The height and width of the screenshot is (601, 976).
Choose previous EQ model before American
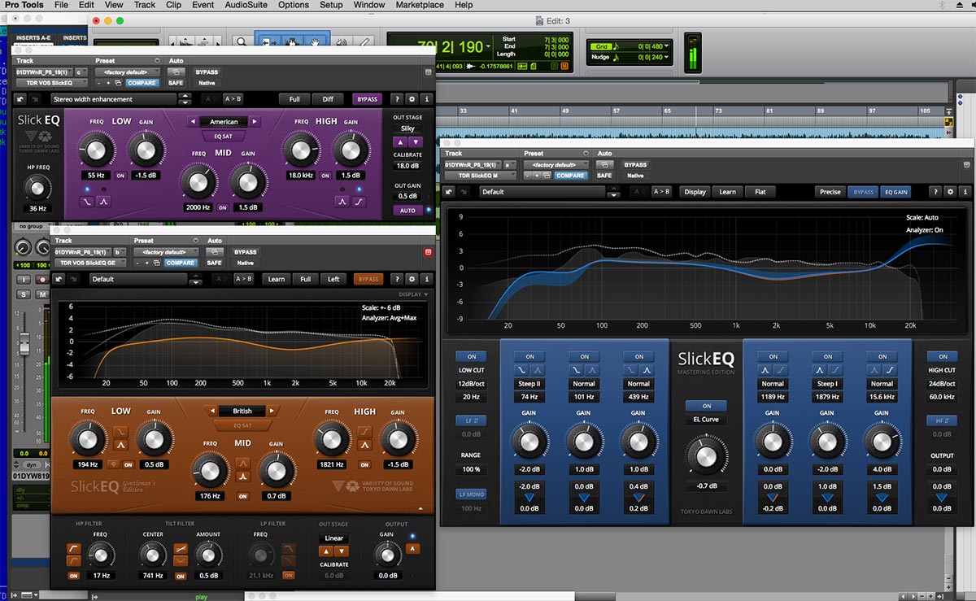coord(193,122)
